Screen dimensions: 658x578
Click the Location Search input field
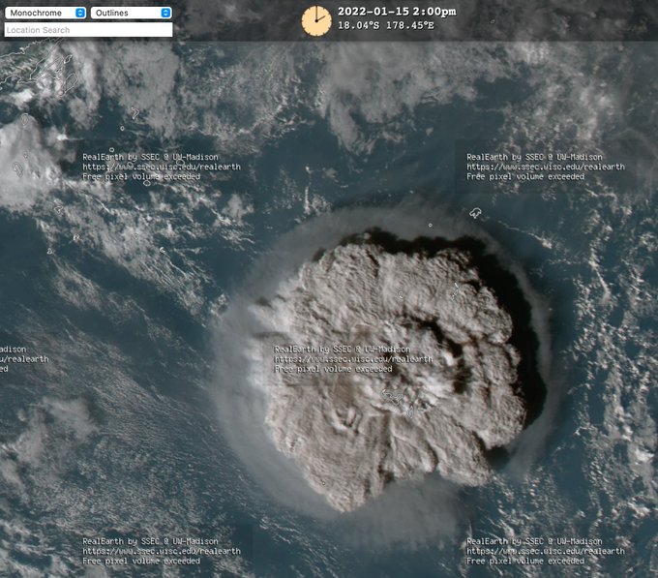(x=88, y=30)
